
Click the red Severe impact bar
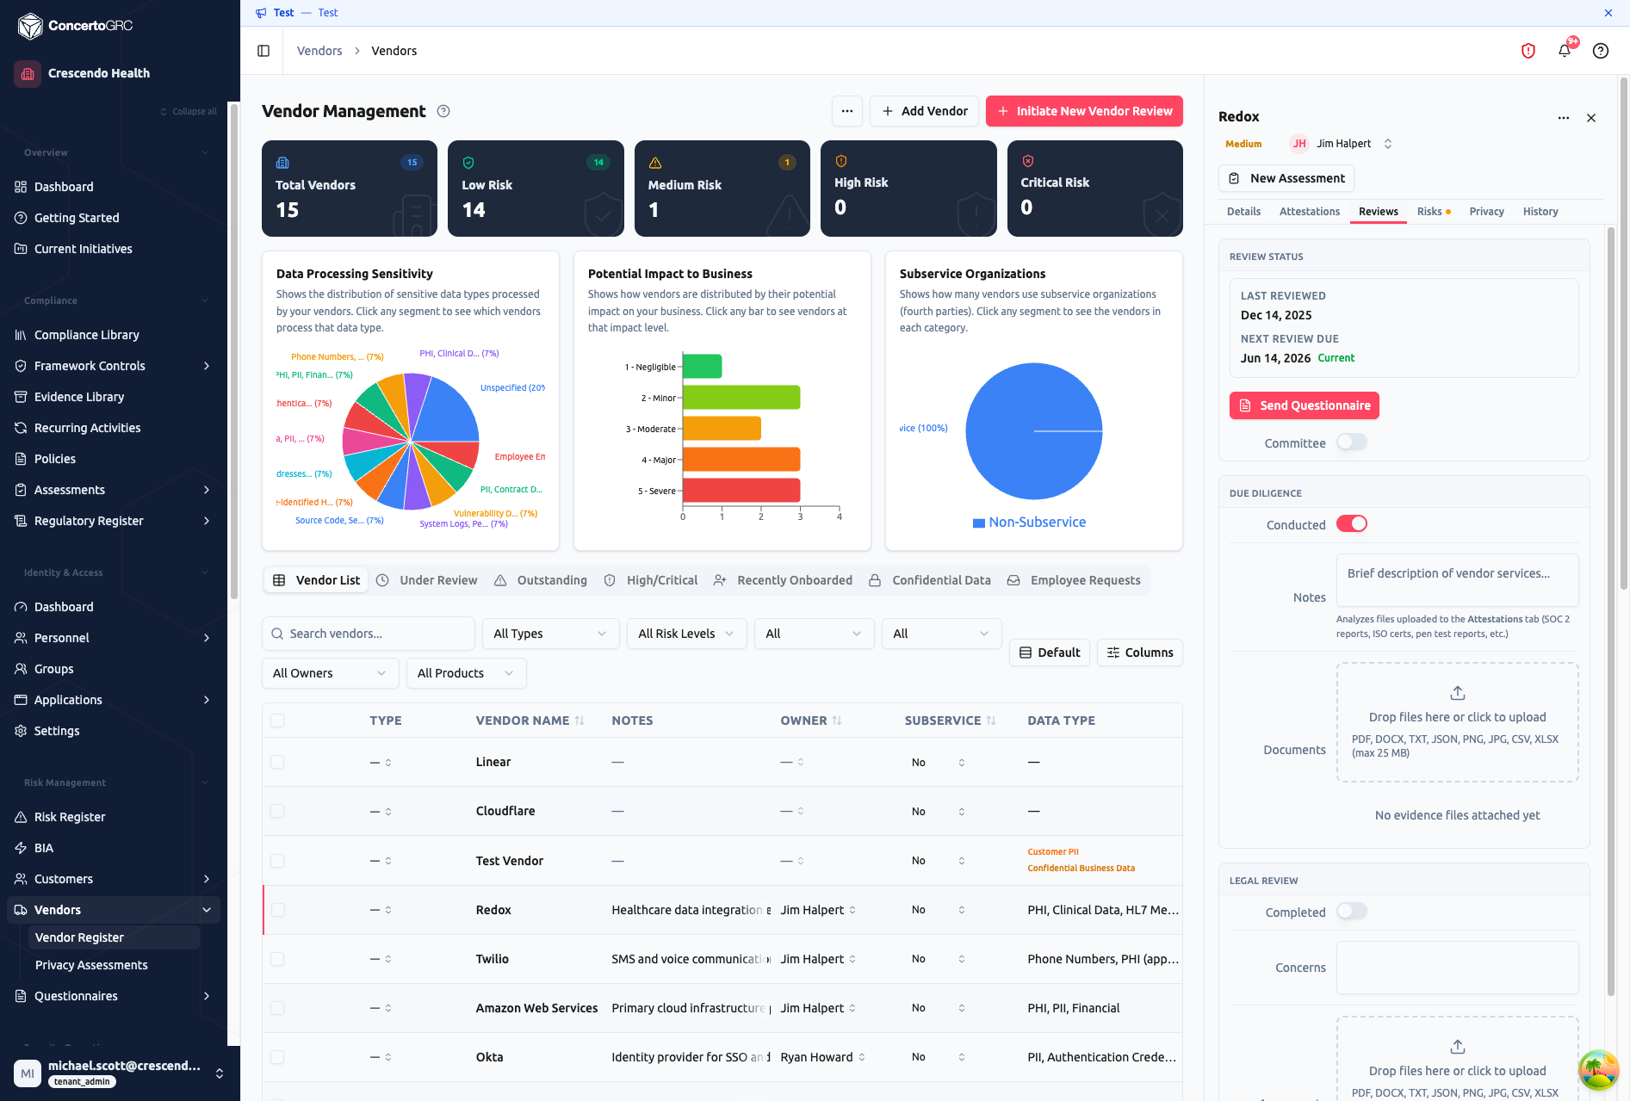(741, 491)
